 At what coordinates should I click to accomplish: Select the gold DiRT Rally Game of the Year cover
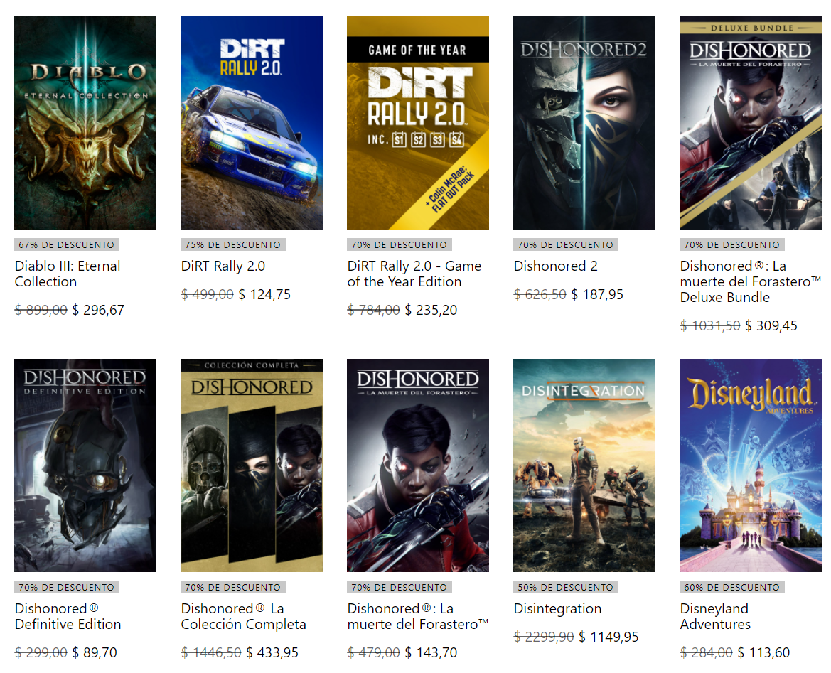click(x=418, y=123)
